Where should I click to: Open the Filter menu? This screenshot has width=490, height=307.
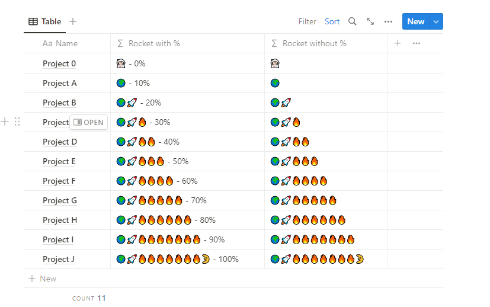point(307,21)
